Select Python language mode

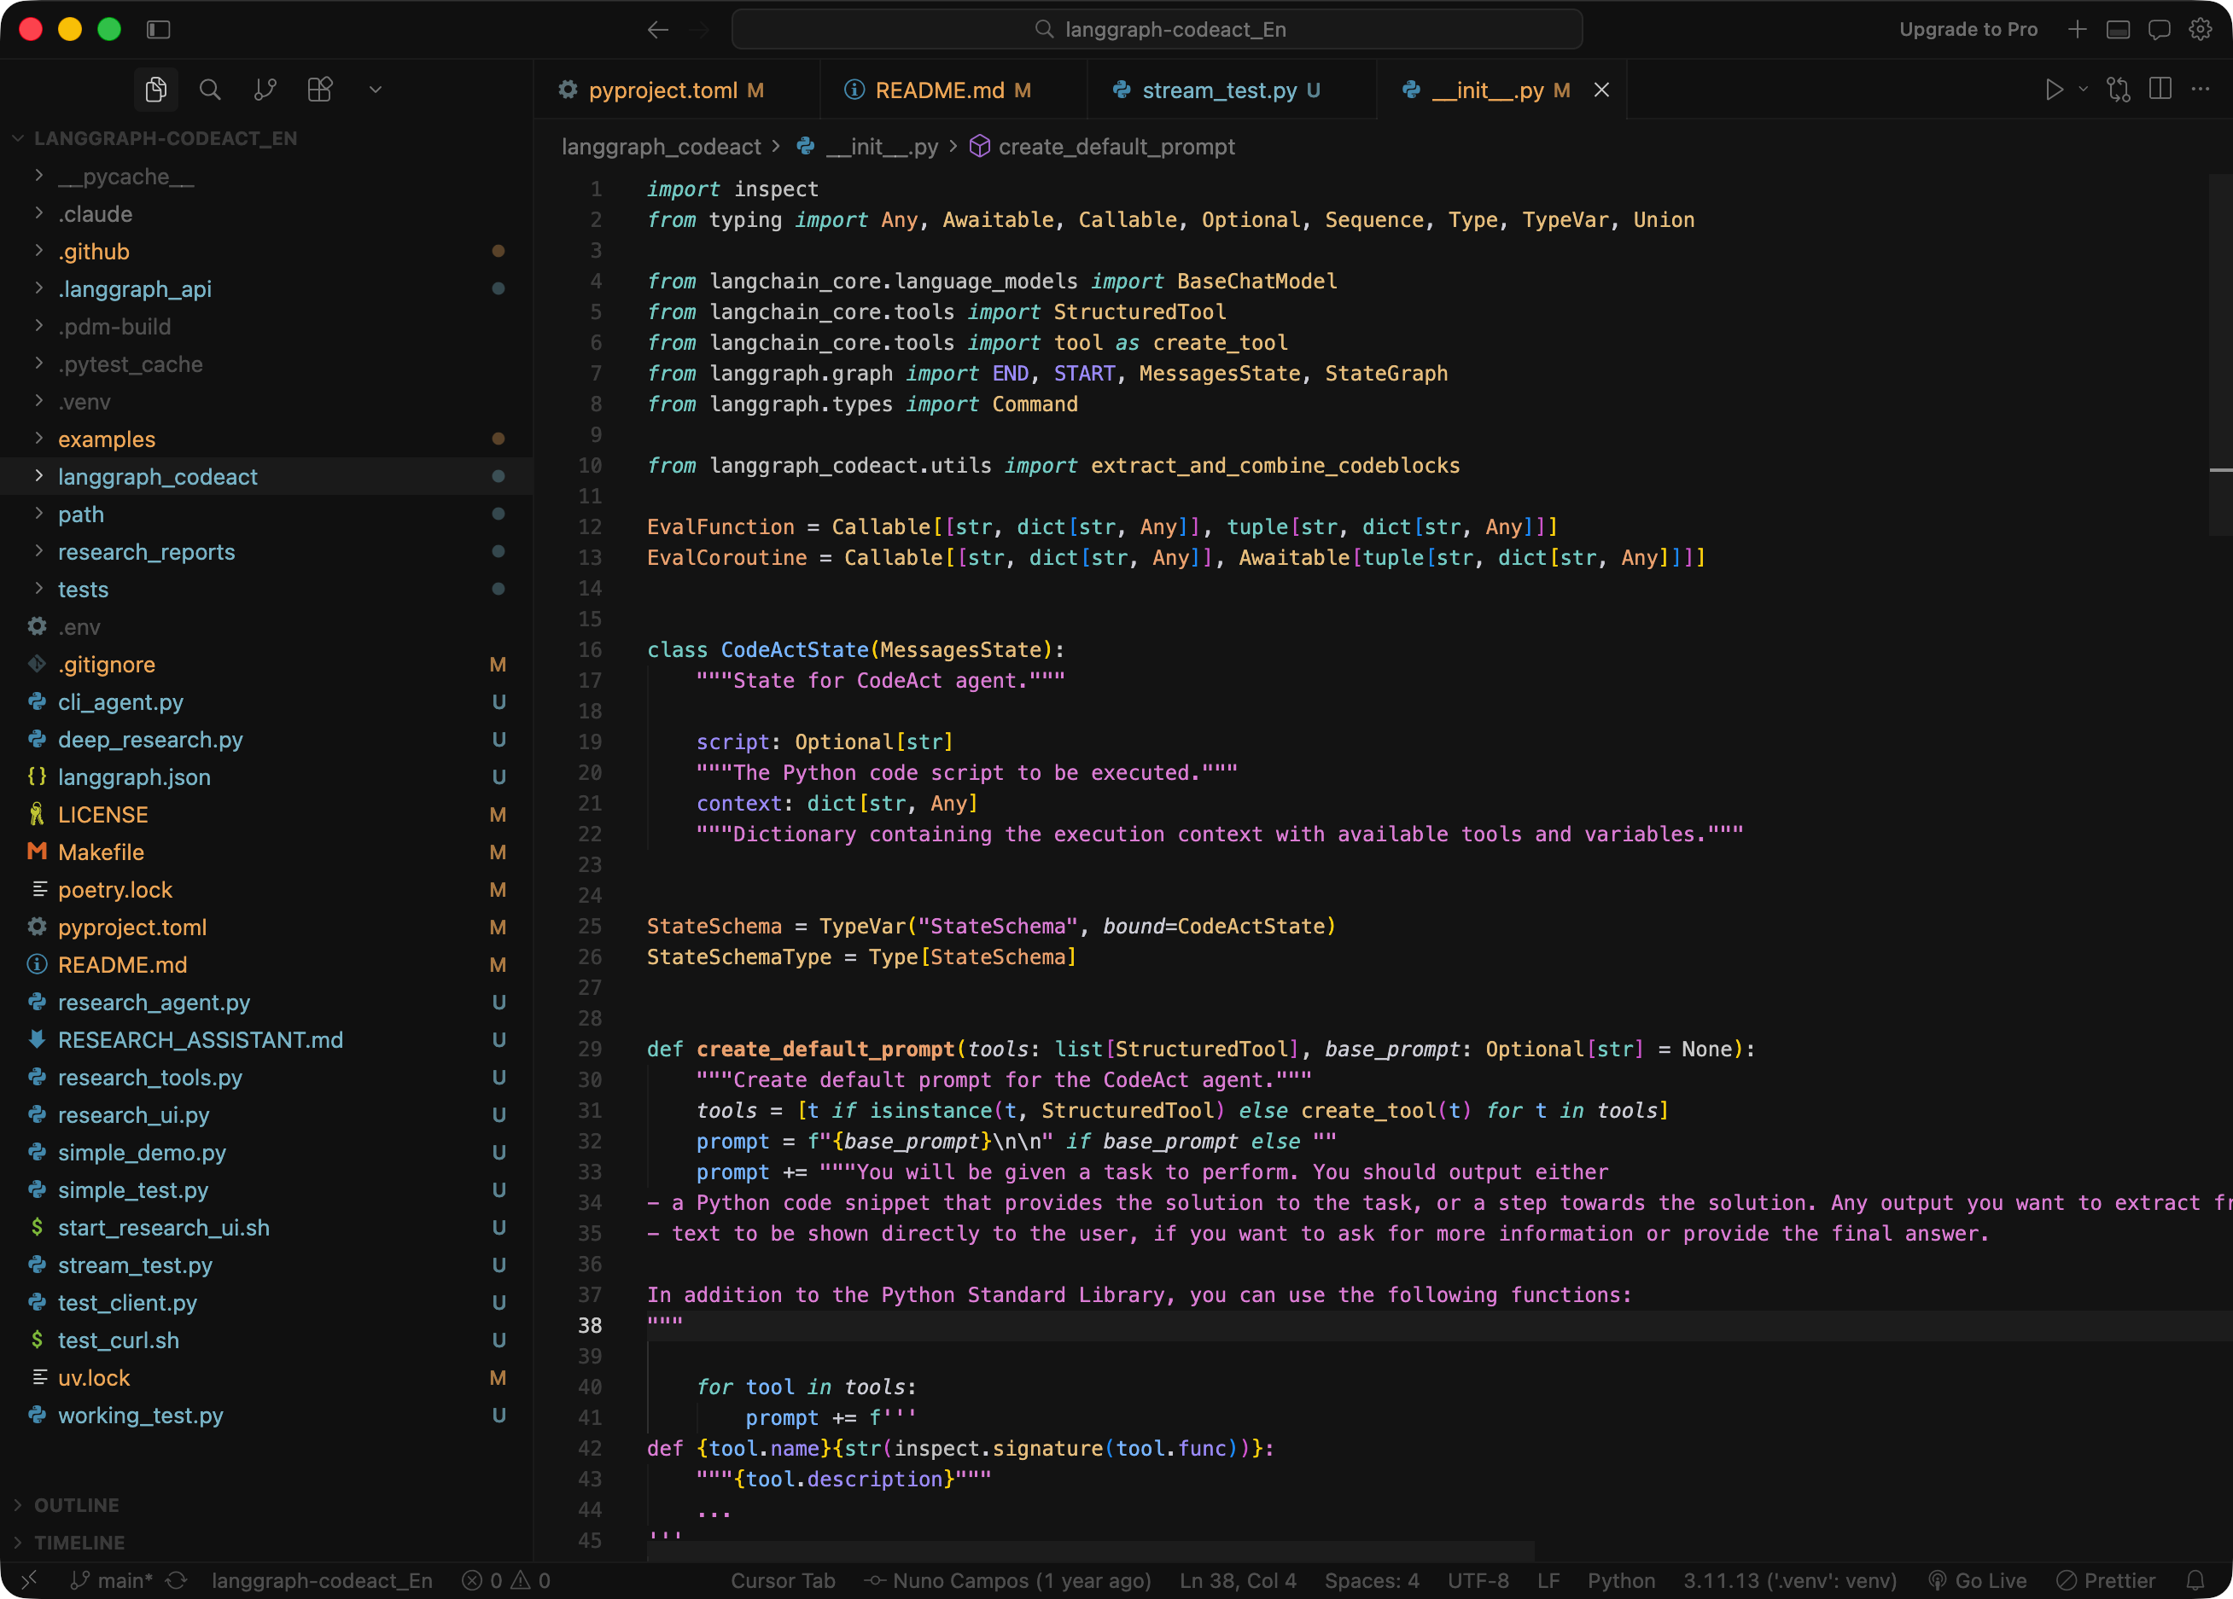pos(1621,1580)
